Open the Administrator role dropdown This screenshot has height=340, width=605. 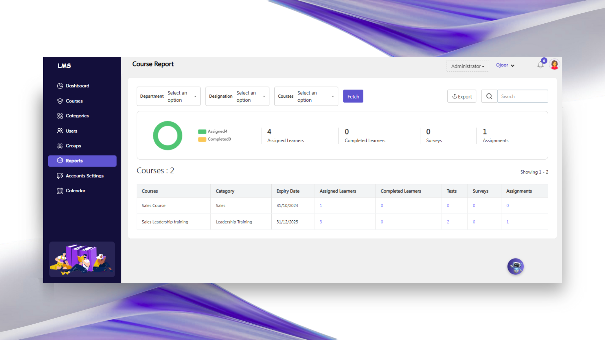pyautogui.click(x=468, y=66)
